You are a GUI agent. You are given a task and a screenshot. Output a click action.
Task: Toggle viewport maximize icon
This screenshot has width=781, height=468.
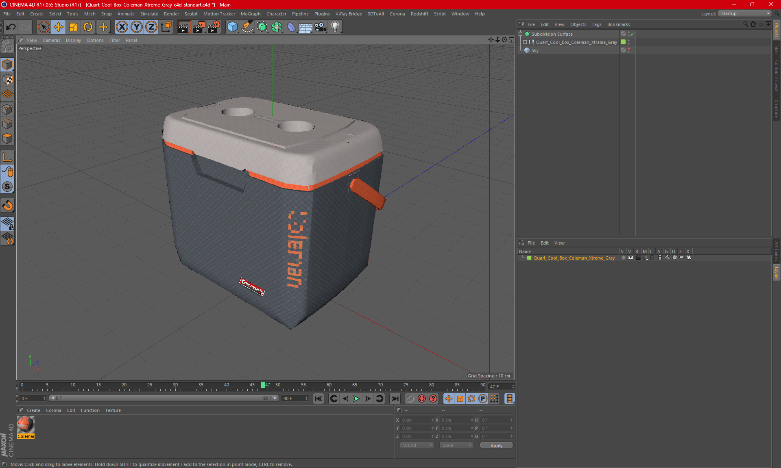click(x=511, y=40)
